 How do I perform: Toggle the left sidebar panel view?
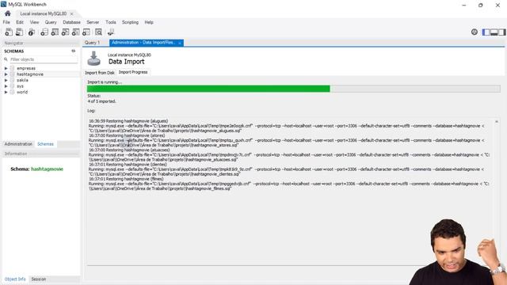tap(486, 32)
